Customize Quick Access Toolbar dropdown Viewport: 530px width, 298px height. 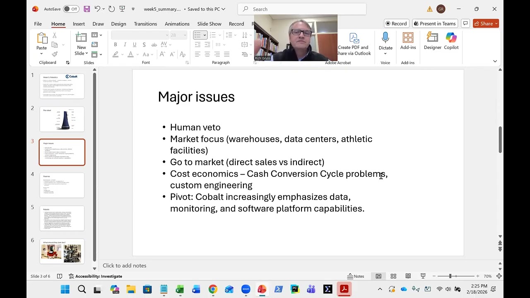tap(133, 9)
